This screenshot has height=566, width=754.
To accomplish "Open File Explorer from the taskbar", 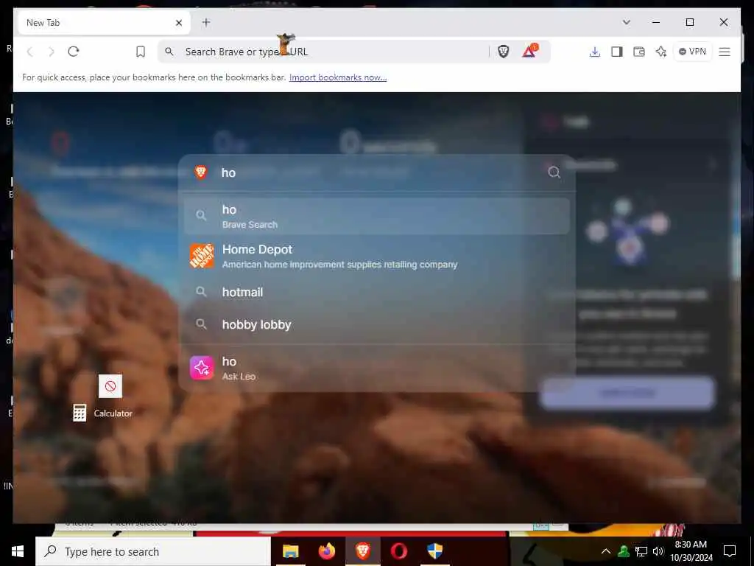I will coord(290,551).
